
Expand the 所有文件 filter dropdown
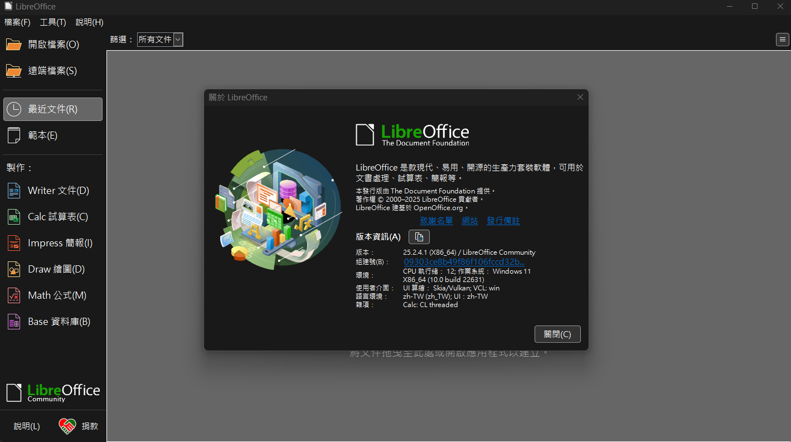click(178, 40)
